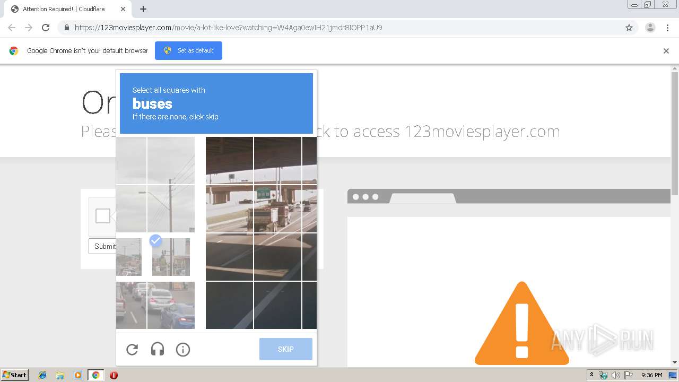679x382 pixels.
Task: Click the SKIP button in the captcha
Action: pos(286,349)
